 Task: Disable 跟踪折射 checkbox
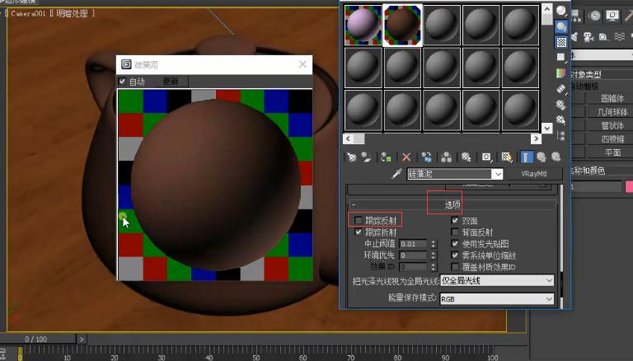358,232
